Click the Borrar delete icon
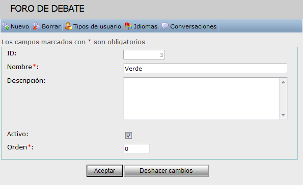The image size is (303, 185). coord(36,26)
